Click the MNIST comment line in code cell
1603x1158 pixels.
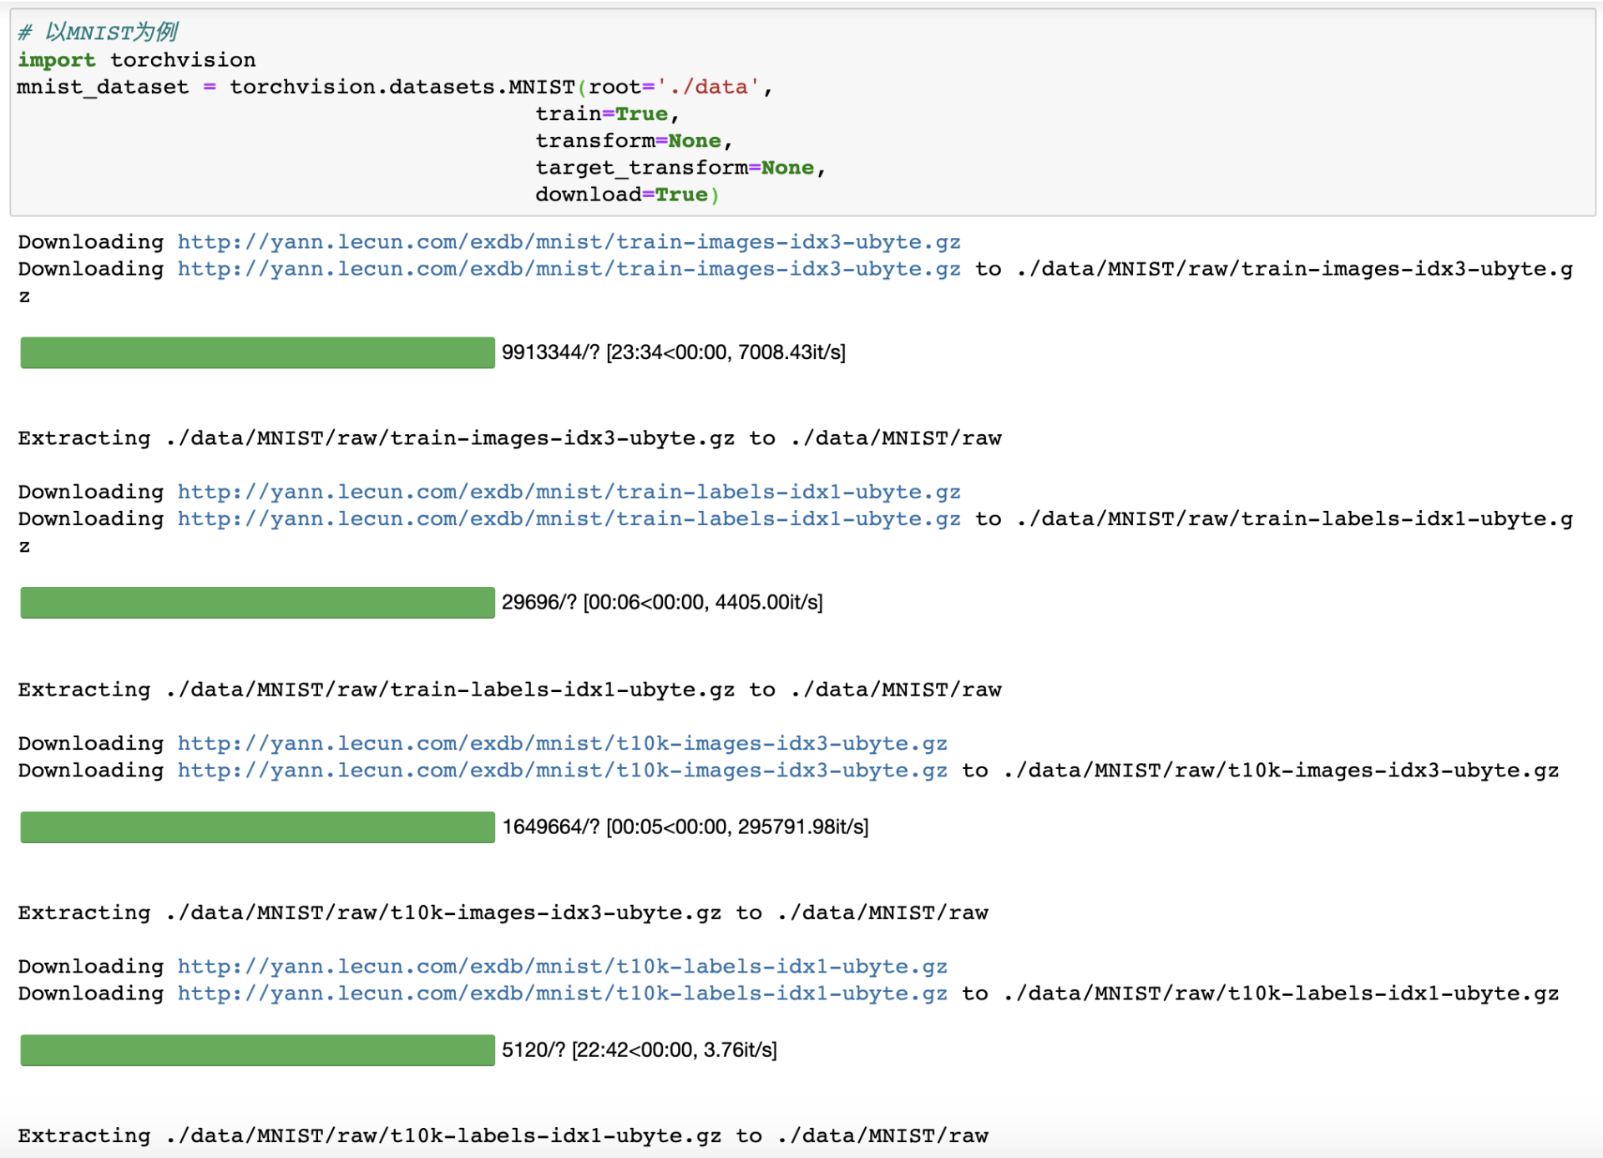pos(99,33)
